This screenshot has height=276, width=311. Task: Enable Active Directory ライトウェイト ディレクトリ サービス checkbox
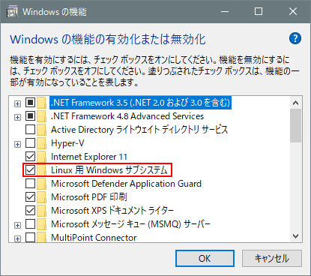(30, 130)
